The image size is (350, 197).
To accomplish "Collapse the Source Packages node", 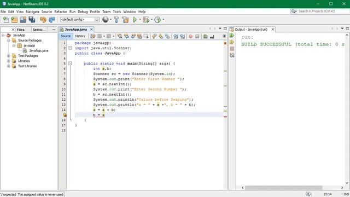I will point(9,40).
